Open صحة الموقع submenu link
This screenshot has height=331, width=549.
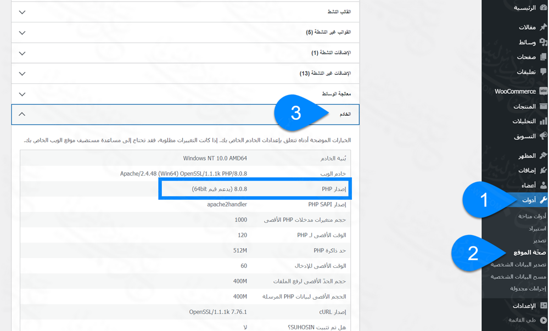point(530,253)
